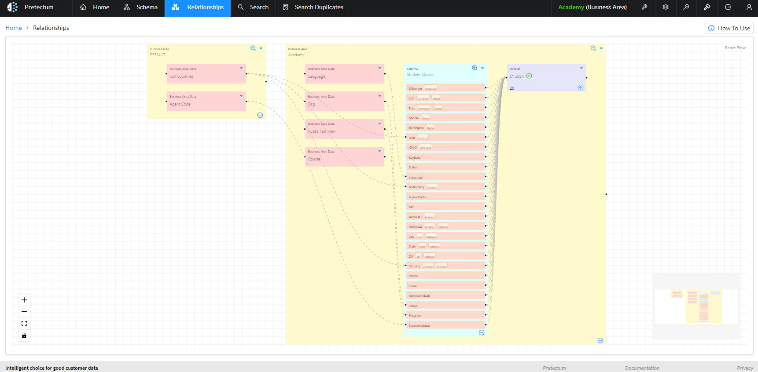Viewport: 758px width, 372px height.
Task: Select the AdmissionBasis field row
Action: coord(445,295)
